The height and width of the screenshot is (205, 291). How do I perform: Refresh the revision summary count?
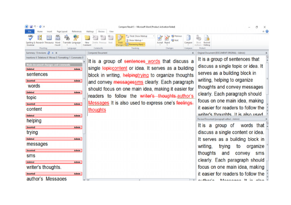(x=48, y=53)
